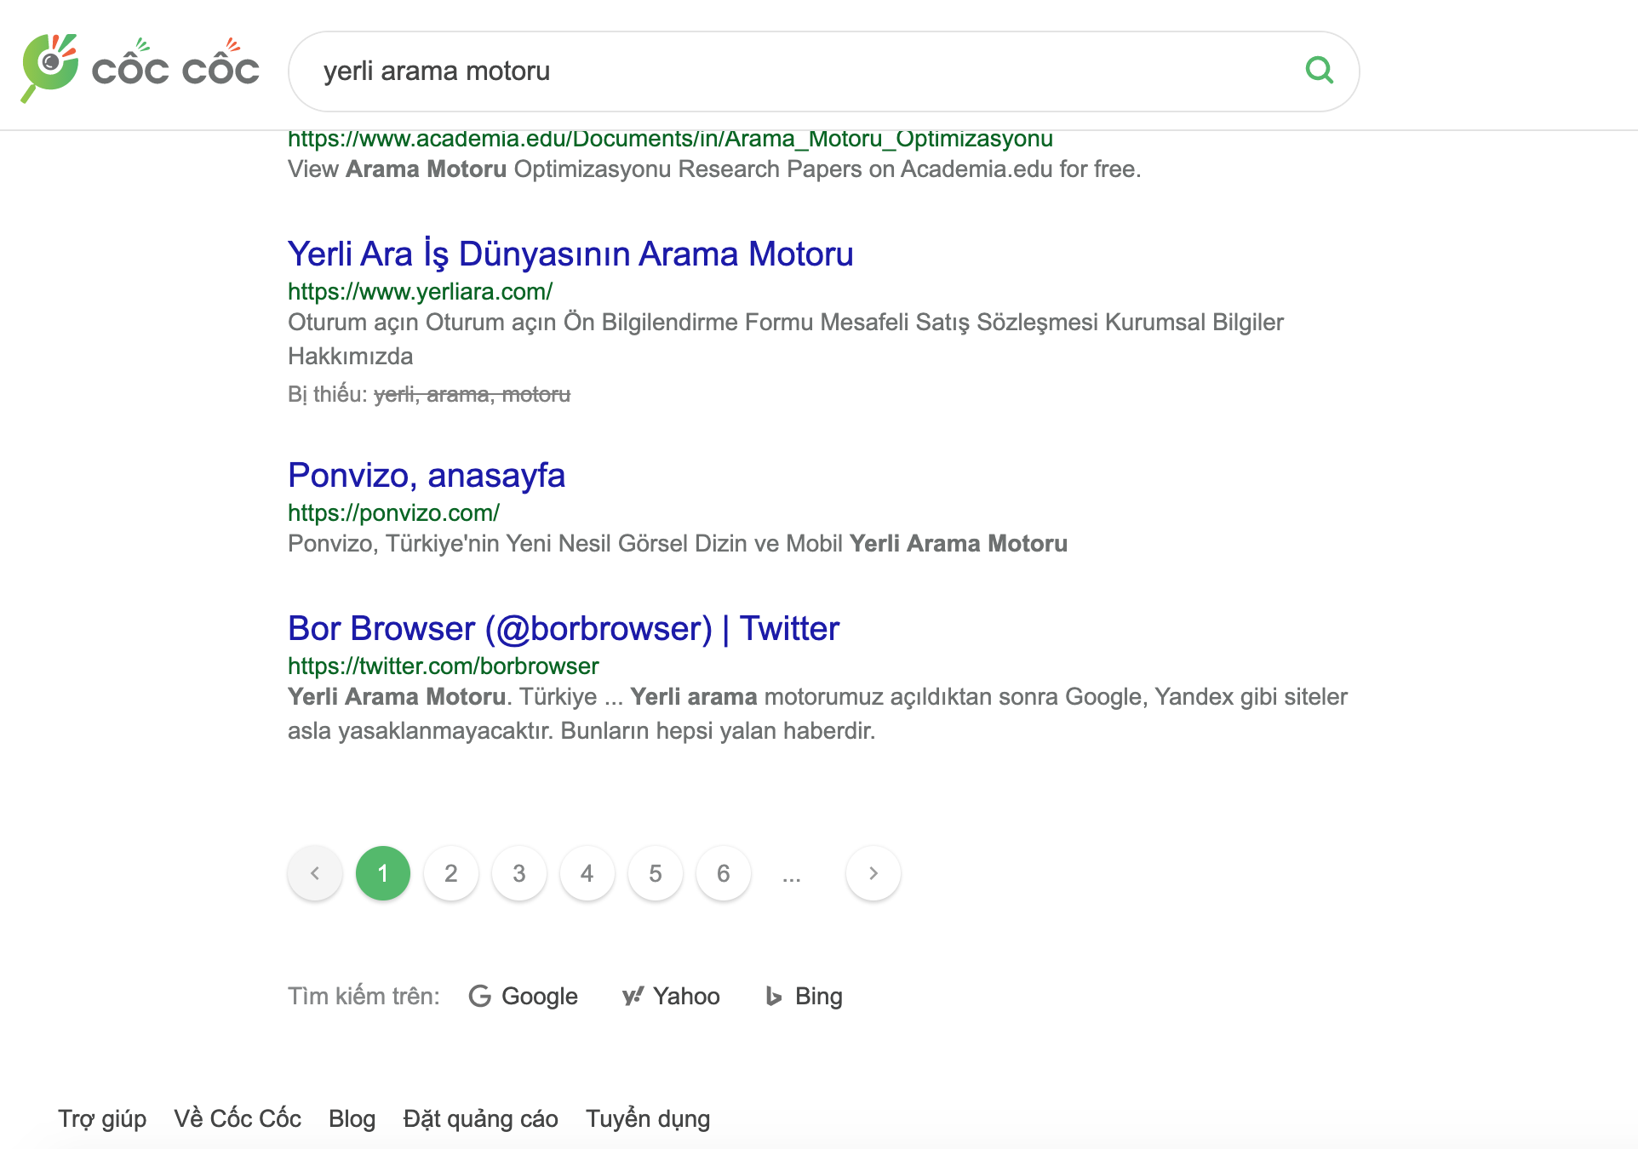Go to results page 2
Viewport: 1638px width, 1149px height.
[x=451, y=873]
